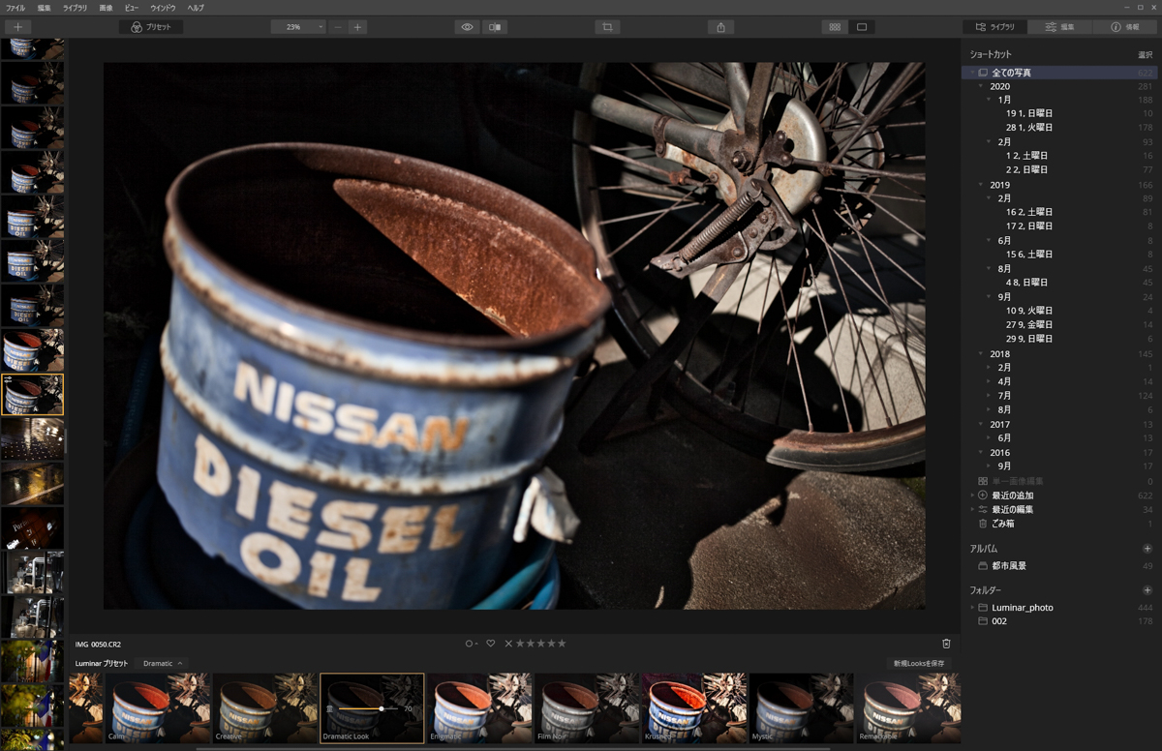The image size is (1162, 751).
Task: Click the add photos plus button
Action: point(17,27)
